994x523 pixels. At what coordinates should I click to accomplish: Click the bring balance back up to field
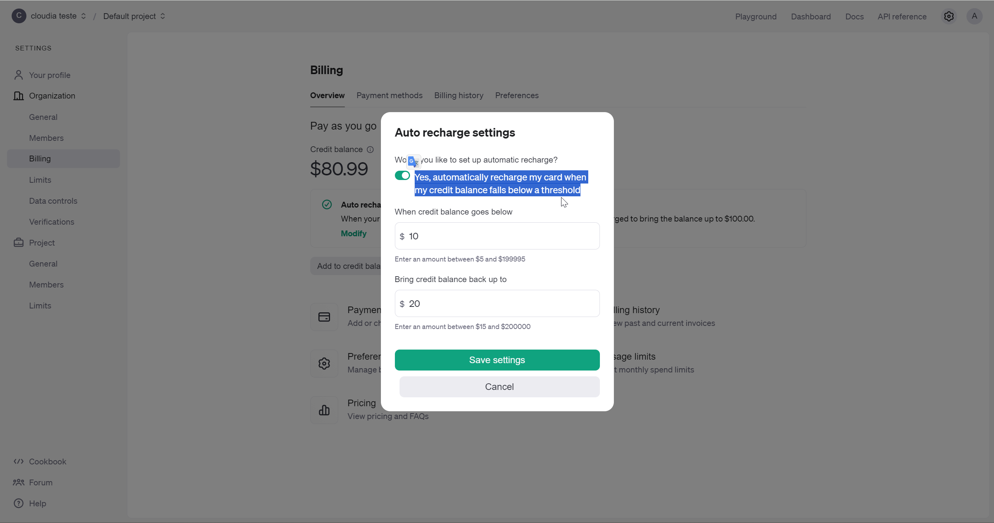tap(497, 303)
